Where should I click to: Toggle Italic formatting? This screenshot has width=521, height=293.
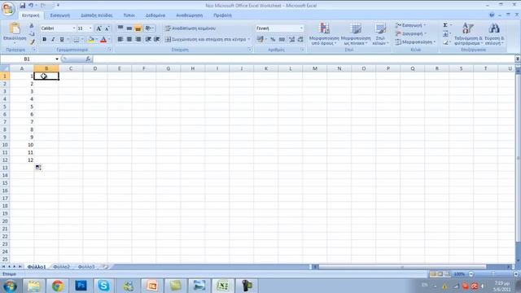point(53,40)
